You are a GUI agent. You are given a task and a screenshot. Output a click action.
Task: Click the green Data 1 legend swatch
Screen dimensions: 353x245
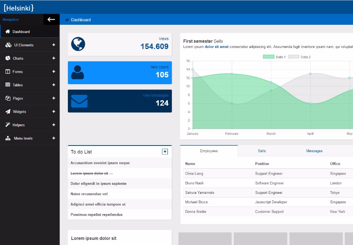pos(269,56)
